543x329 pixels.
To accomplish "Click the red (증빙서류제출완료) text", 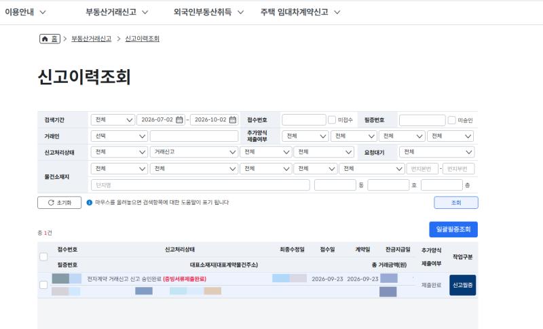I will coord(185,279).
